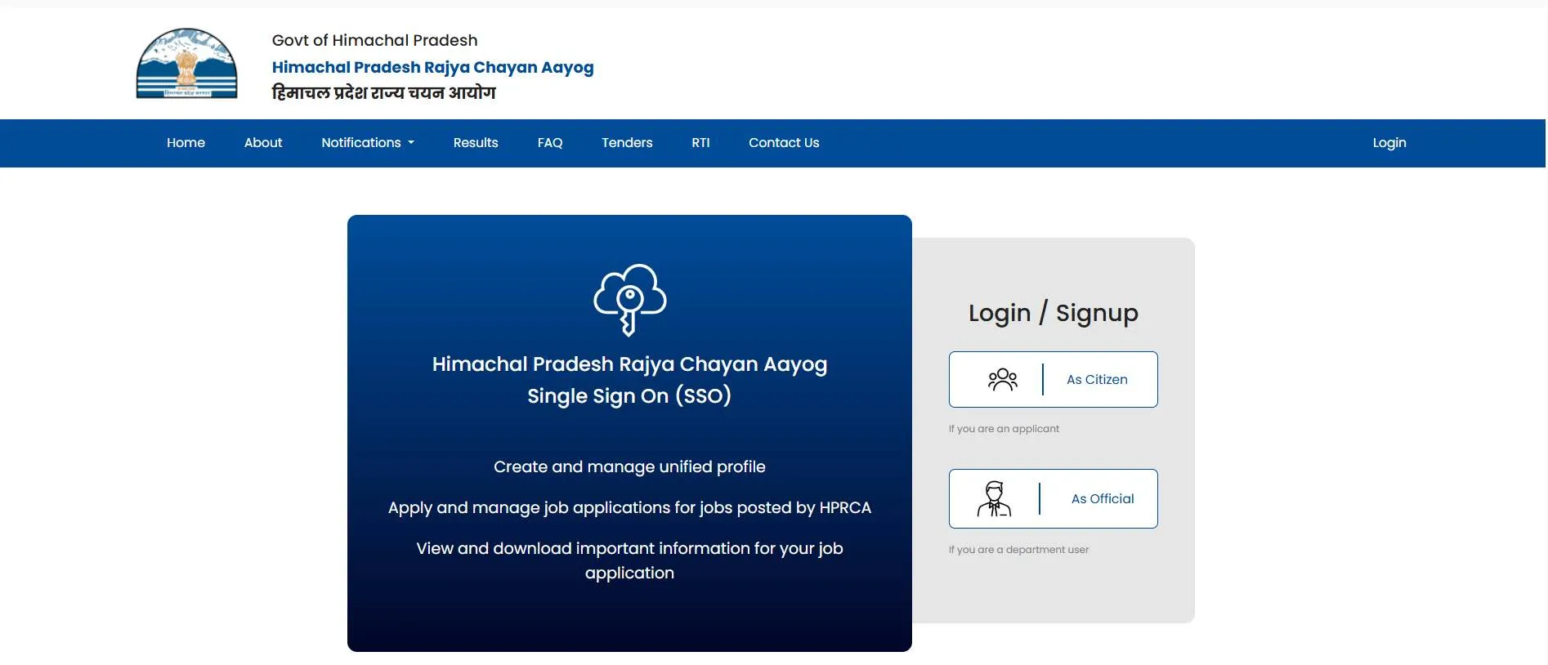The height and width of the screenshot is (665, 1548).
Task: Click Login in the navigation bar
Action: click(1389, 143)
